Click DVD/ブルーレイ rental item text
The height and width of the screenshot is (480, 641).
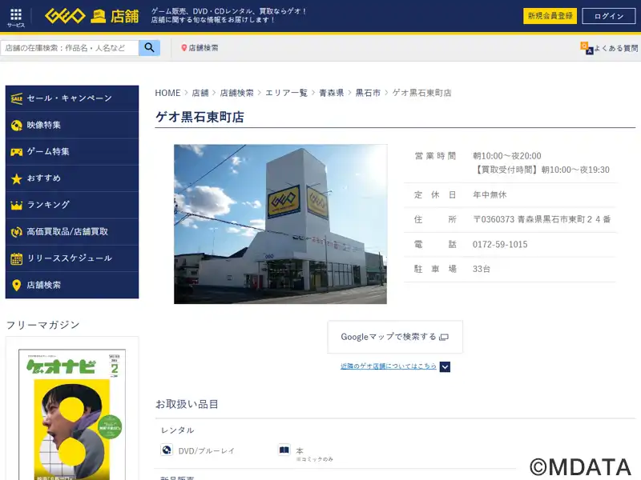[x=207, y=450]
